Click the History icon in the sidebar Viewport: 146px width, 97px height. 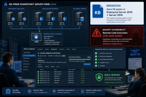point(24,61)
